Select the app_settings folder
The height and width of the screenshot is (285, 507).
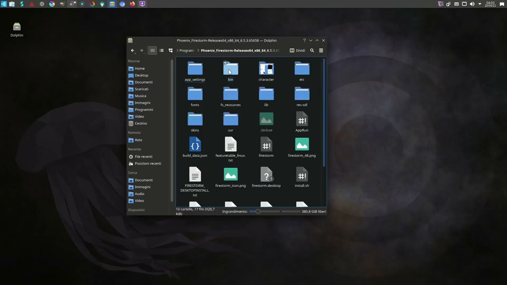click(x=195, y=72)
